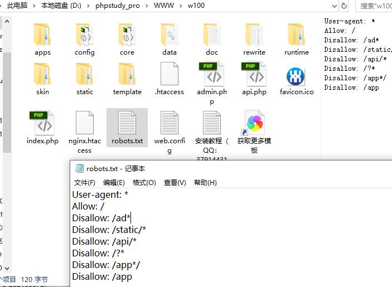Open the 文件(F) menu in Notepad
This screenshot has height=287, width=392.
(x=85, y=183)
